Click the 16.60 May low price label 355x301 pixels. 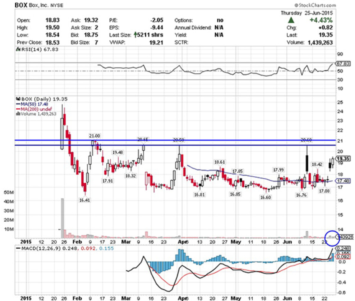point(265,197)
